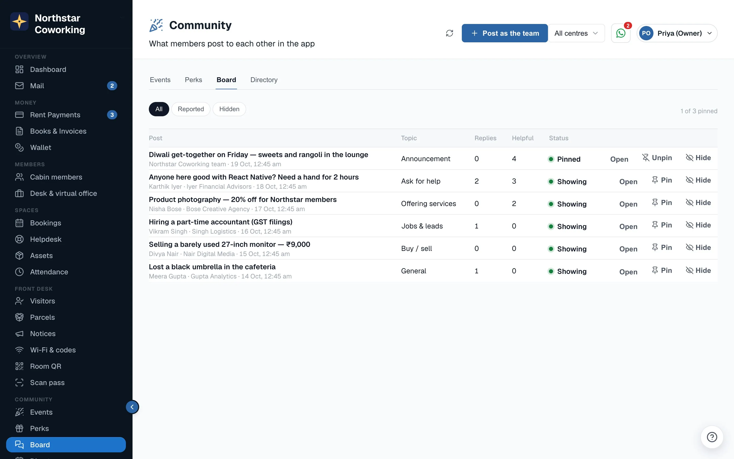Hide the lost black umbrella post
734x459 pixels.
point(698,271)
